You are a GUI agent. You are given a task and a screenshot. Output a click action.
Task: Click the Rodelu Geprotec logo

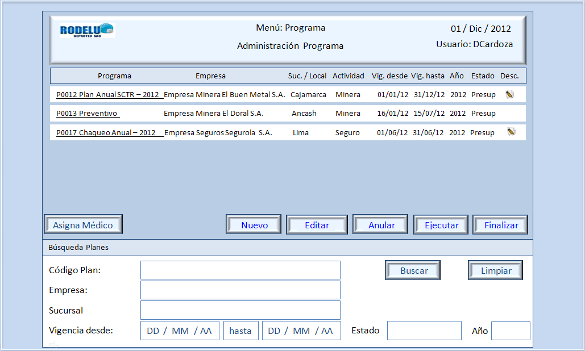tap(88, 30)
